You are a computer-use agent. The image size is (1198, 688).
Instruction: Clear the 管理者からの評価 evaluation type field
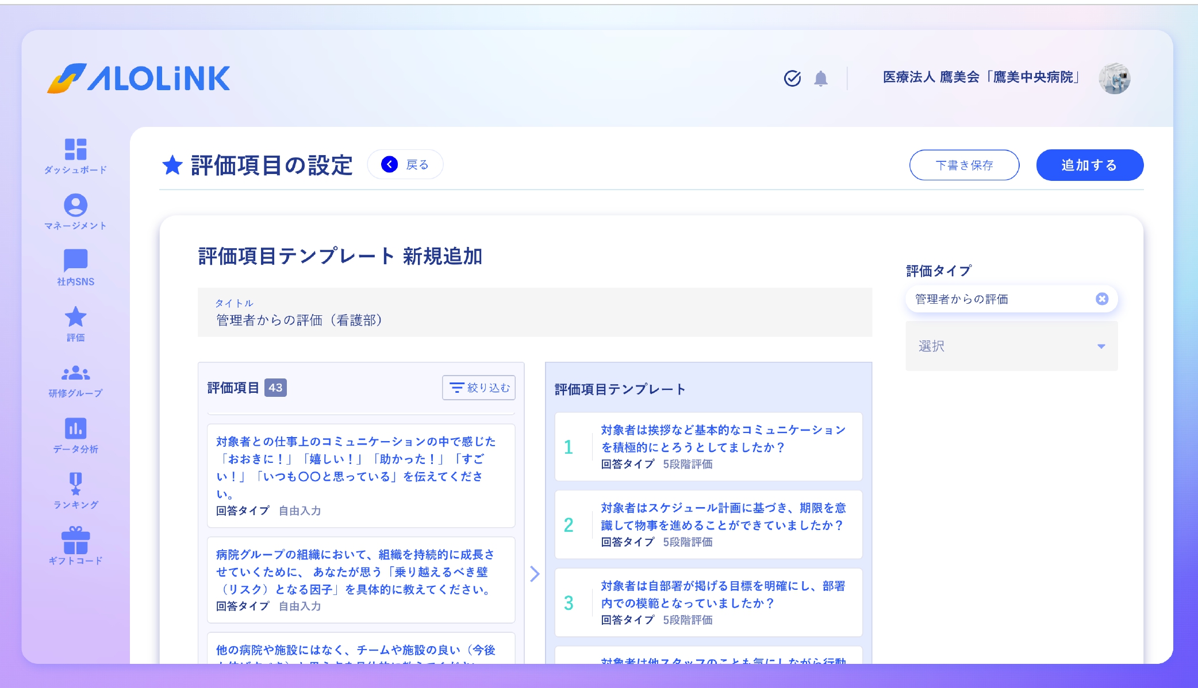[1102, 299]
